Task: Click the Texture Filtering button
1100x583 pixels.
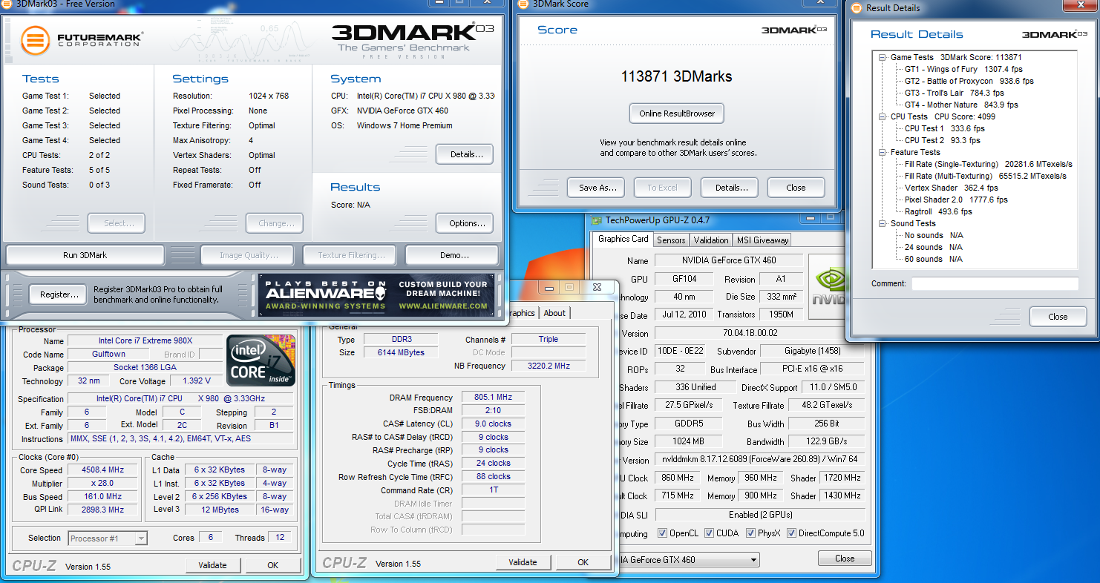Action: click(x=351, y=255)
